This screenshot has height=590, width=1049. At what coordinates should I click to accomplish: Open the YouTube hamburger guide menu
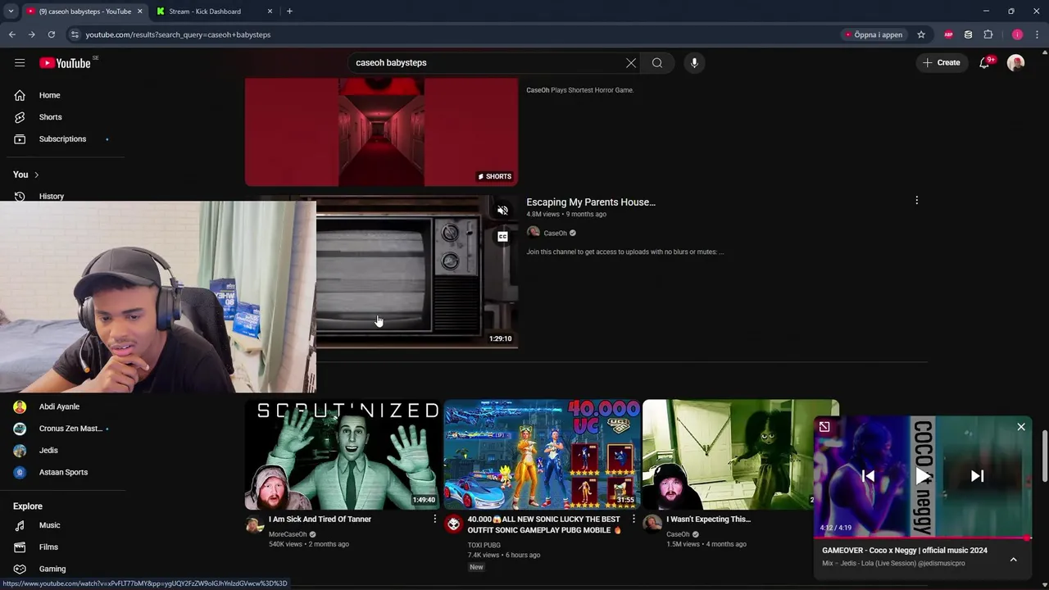click(x=20, y=63)
